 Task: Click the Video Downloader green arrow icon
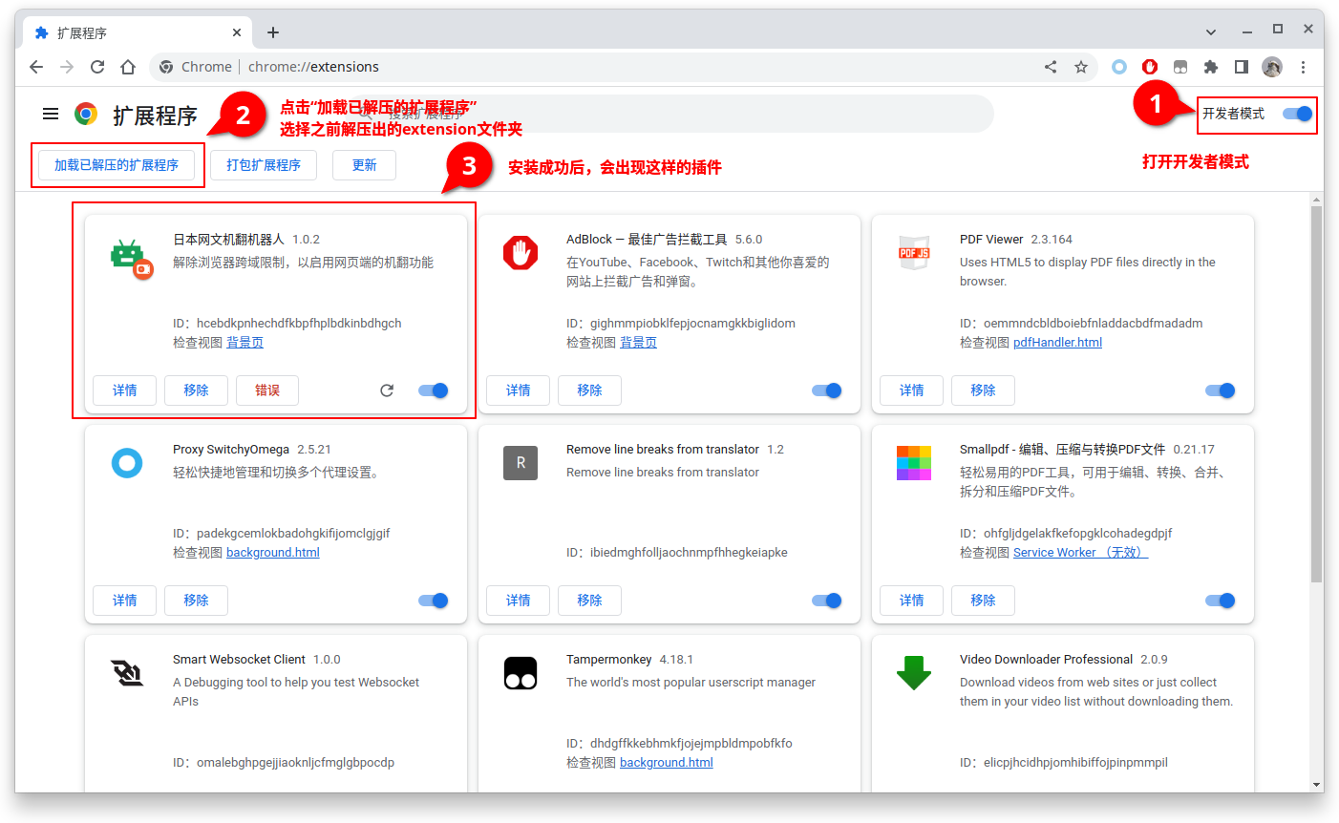(914, 673)
